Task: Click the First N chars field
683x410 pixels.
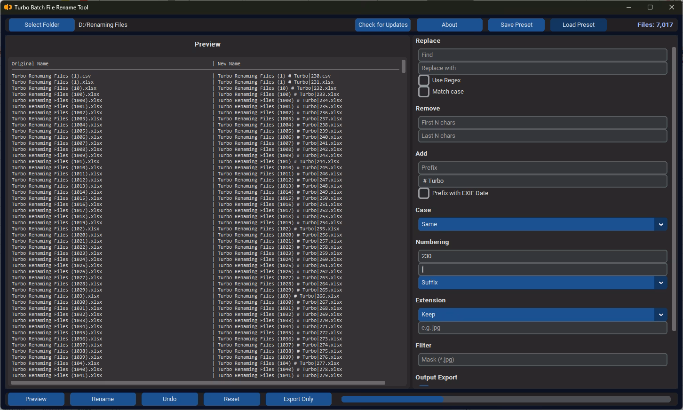Action: (542, 123)
